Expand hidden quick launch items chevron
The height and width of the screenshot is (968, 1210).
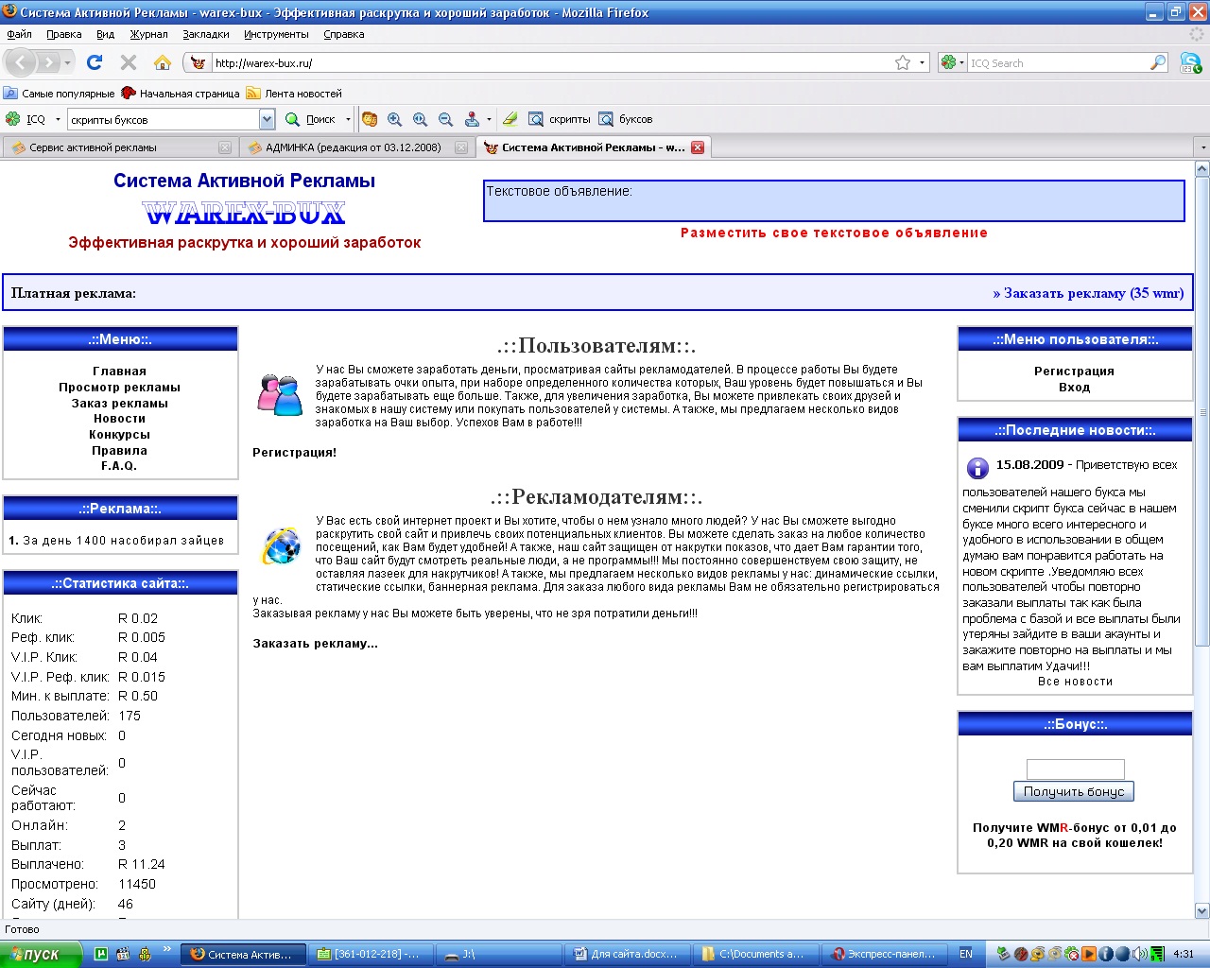click(x=167, y=949)
